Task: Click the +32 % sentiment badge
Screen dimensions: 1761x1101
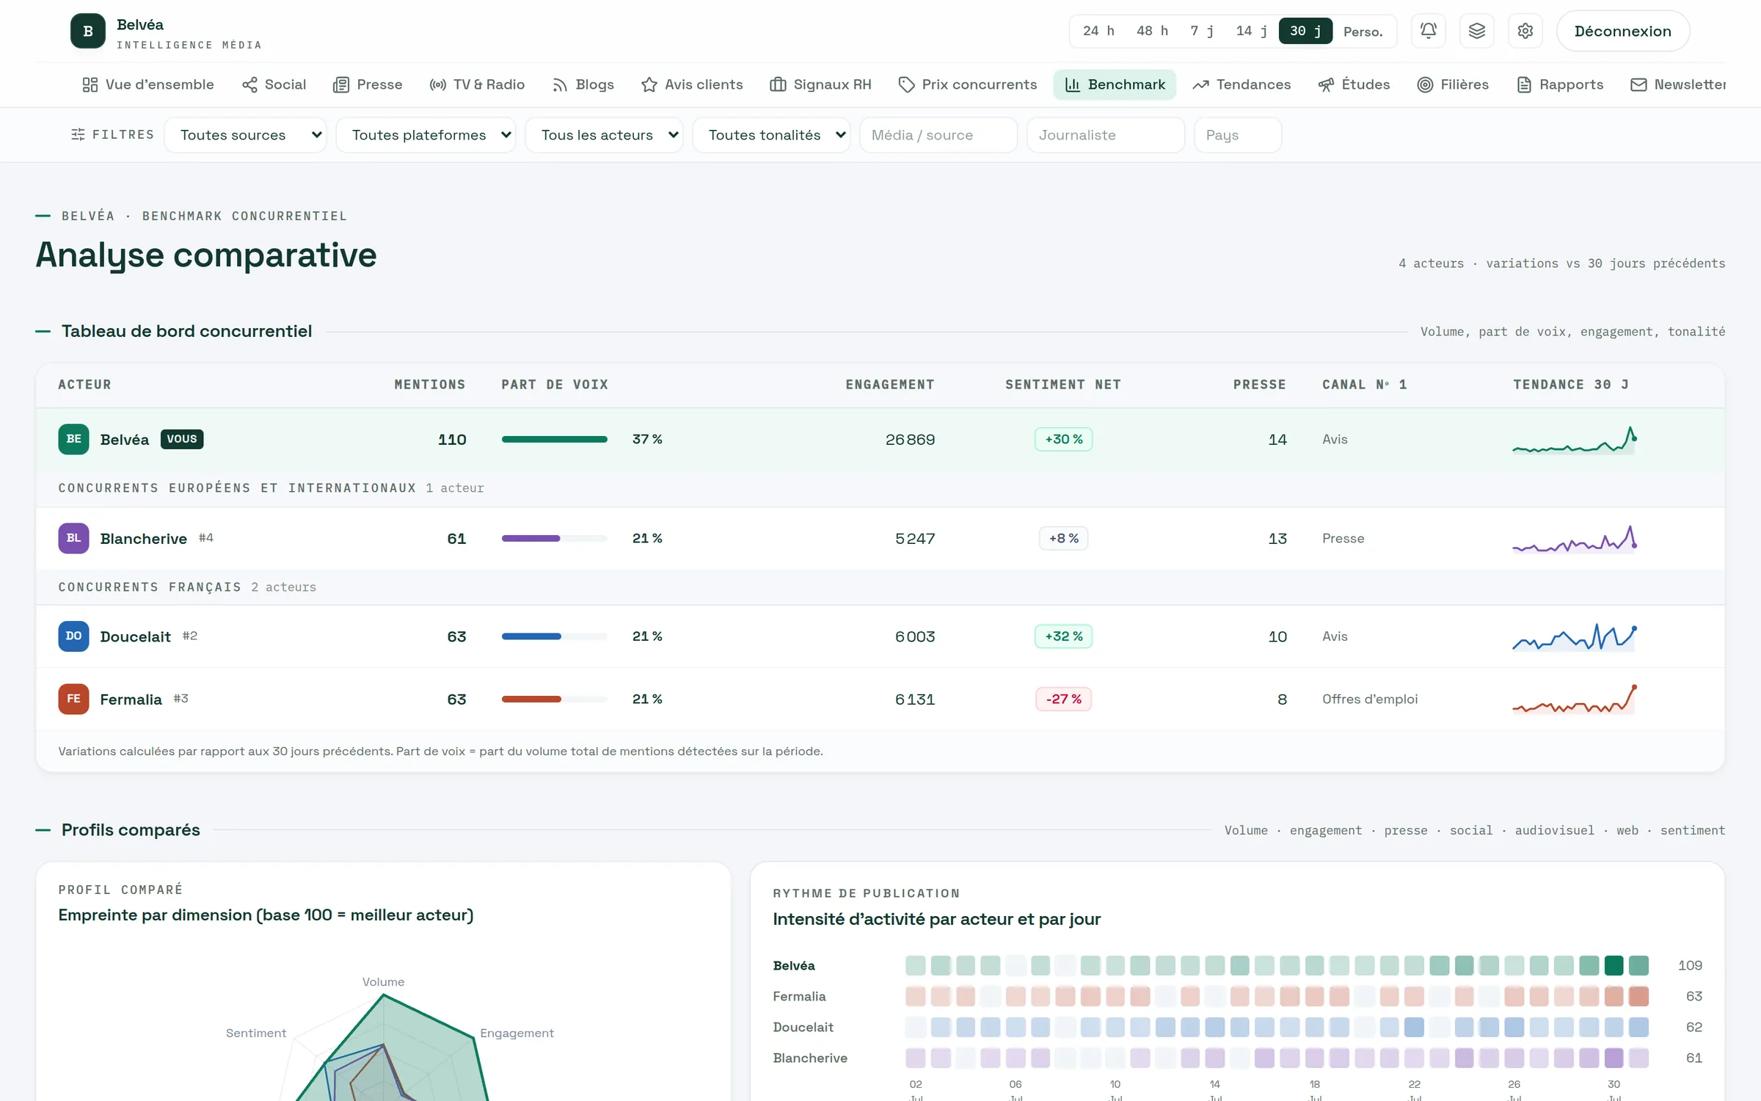Action: pos(1064,636)
